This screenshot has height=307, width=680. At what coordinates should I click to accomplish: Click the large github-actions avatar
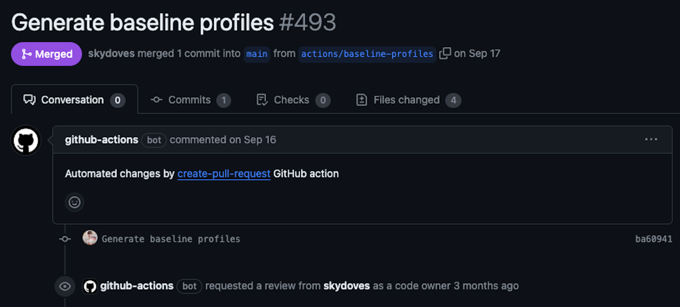pyautogui.click(x=25, y=141)
